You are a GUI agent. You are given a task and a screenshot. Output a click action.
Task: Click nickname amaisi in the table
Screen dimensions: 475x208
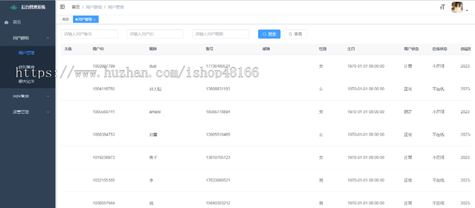point(155,112)
